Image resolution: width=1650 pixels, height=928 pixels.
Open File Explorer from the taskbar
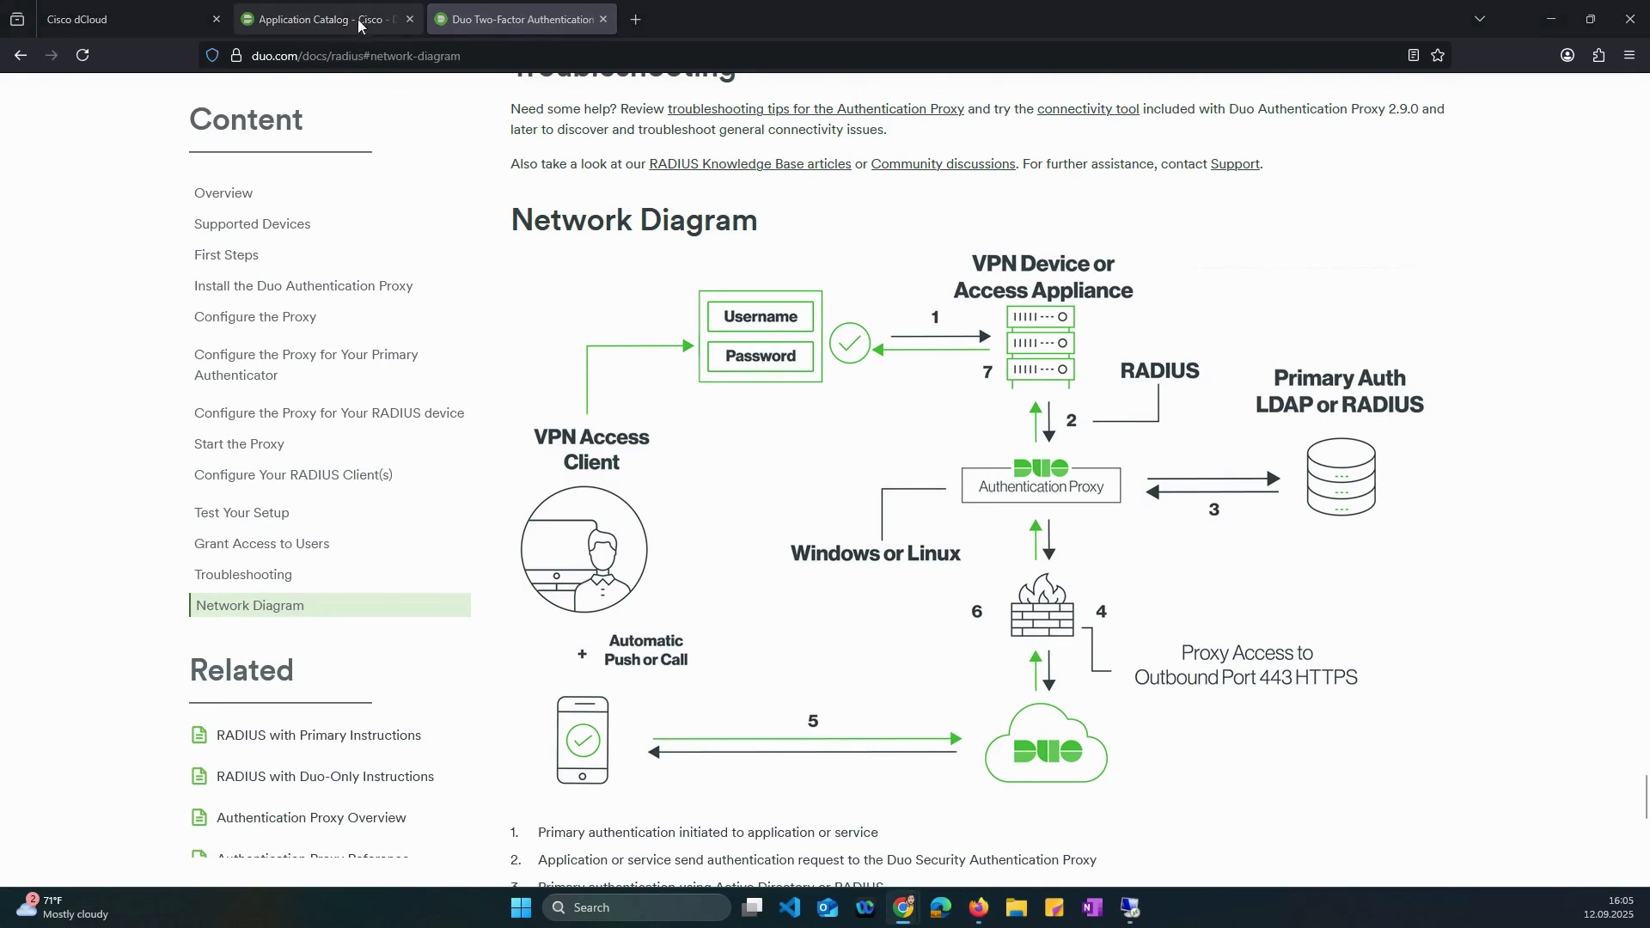pos(1017,907)
